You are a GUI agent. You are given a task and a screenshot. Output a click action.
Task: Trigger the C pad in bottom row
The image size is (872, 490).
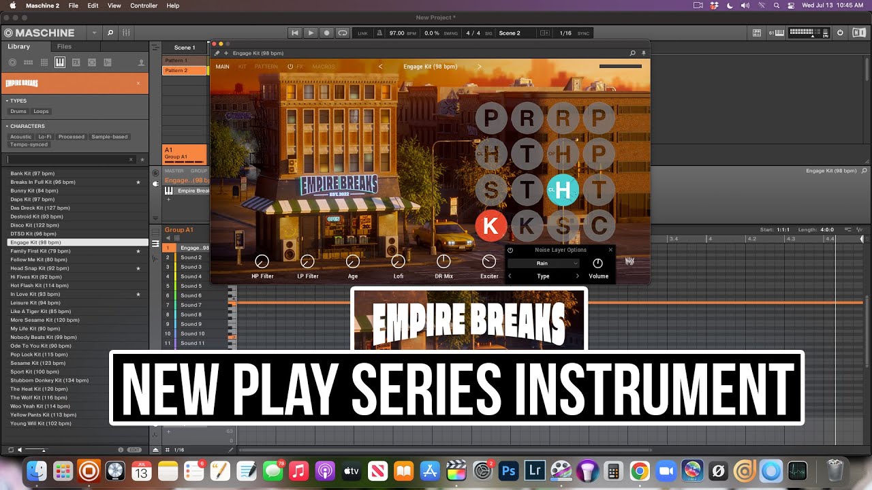tap(599, 225)
